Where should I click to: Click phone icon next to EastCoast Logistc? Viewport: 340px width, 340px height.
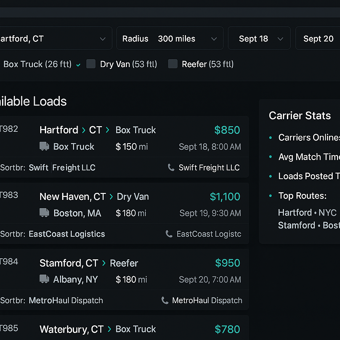tap(169, 234)
